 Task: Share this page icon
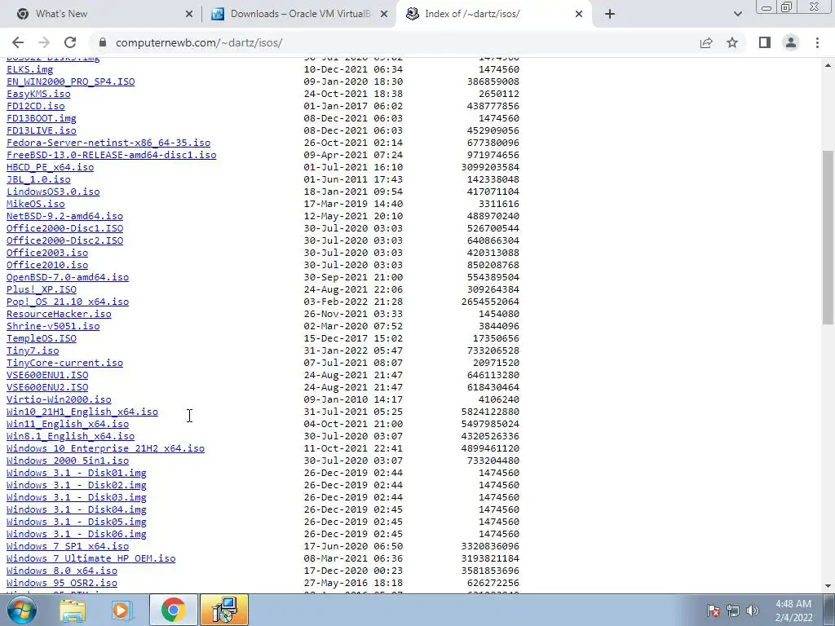click(x=706, y=42)
